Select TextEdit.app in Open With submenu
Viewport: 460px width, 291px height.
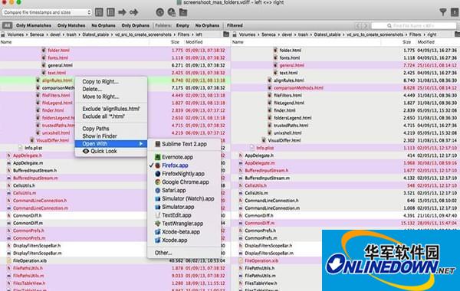pos(184,215)
